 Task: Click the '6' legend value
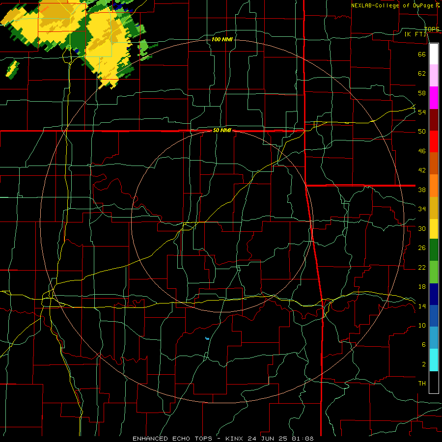423,345
